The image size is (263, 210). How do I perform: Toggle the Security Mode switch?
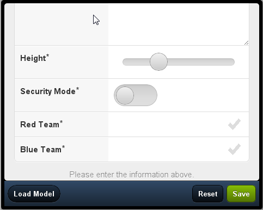(136, 95)
